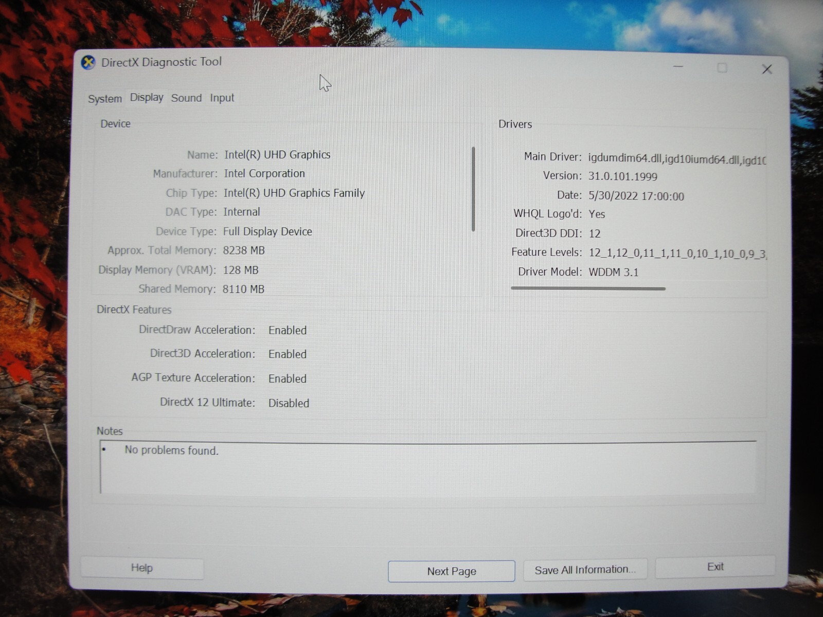Click Save All Information button

585,570
